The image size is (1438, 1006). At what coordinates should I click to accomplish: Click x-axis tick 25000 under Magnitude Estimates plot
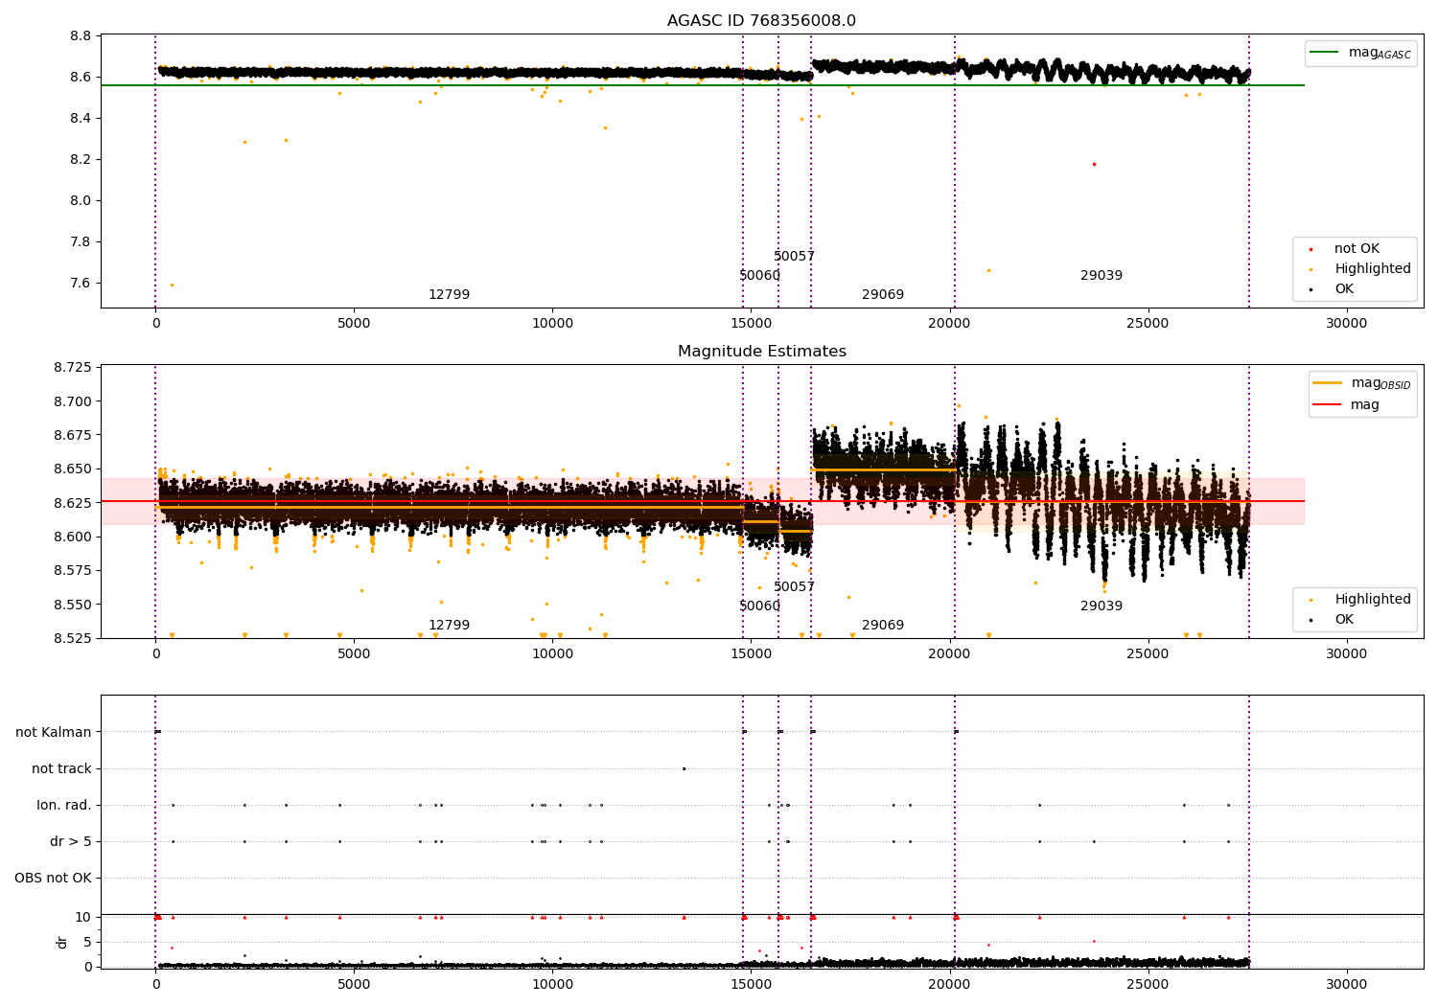pos(1148,654)
